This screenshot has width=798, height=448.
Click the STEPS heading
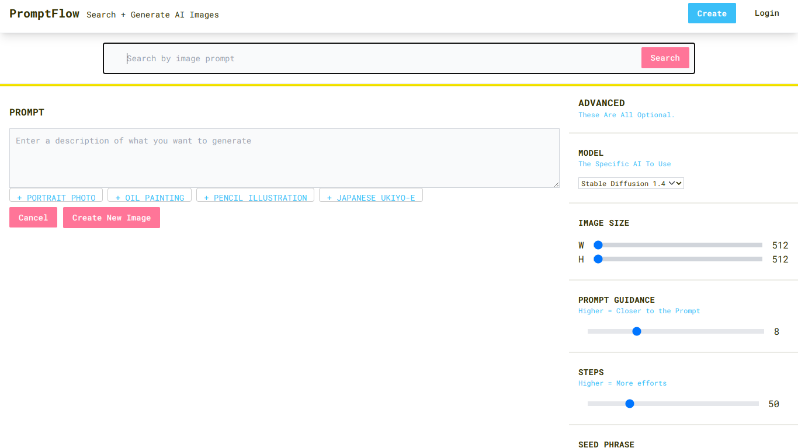click(x=591, y=372)
